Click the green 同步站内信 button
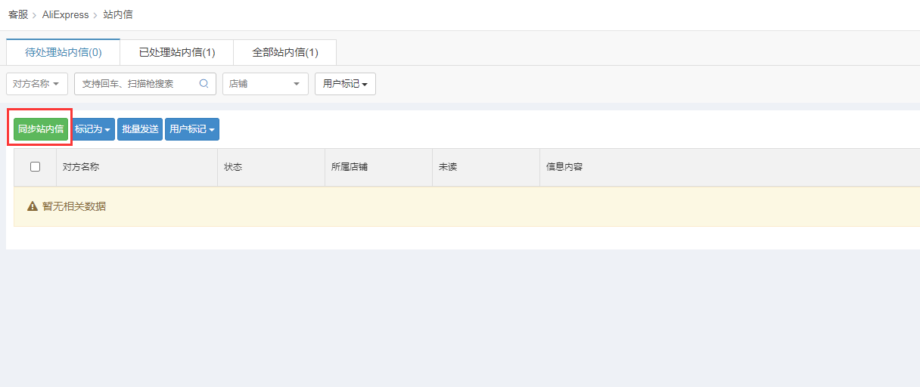The width and height of the screenshot is (920, 387). (x=41, y=129)
